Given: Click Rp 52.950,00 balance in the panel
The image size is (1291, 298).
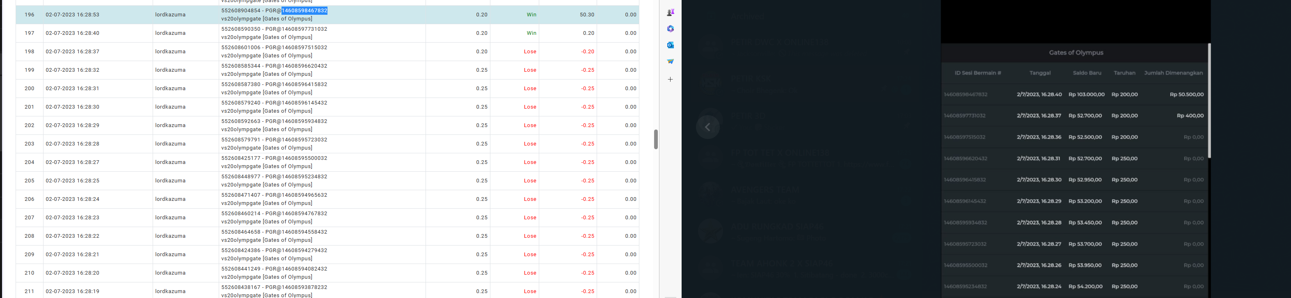Looking at the screenshot, I should (x=1085, y=180).
